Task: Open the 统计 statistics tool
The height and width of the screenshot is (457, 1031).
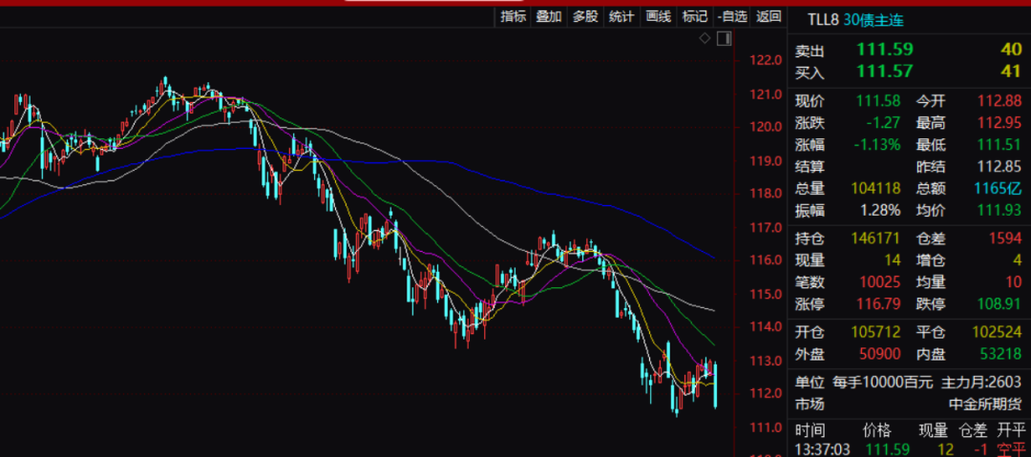Action: (621, 16)
